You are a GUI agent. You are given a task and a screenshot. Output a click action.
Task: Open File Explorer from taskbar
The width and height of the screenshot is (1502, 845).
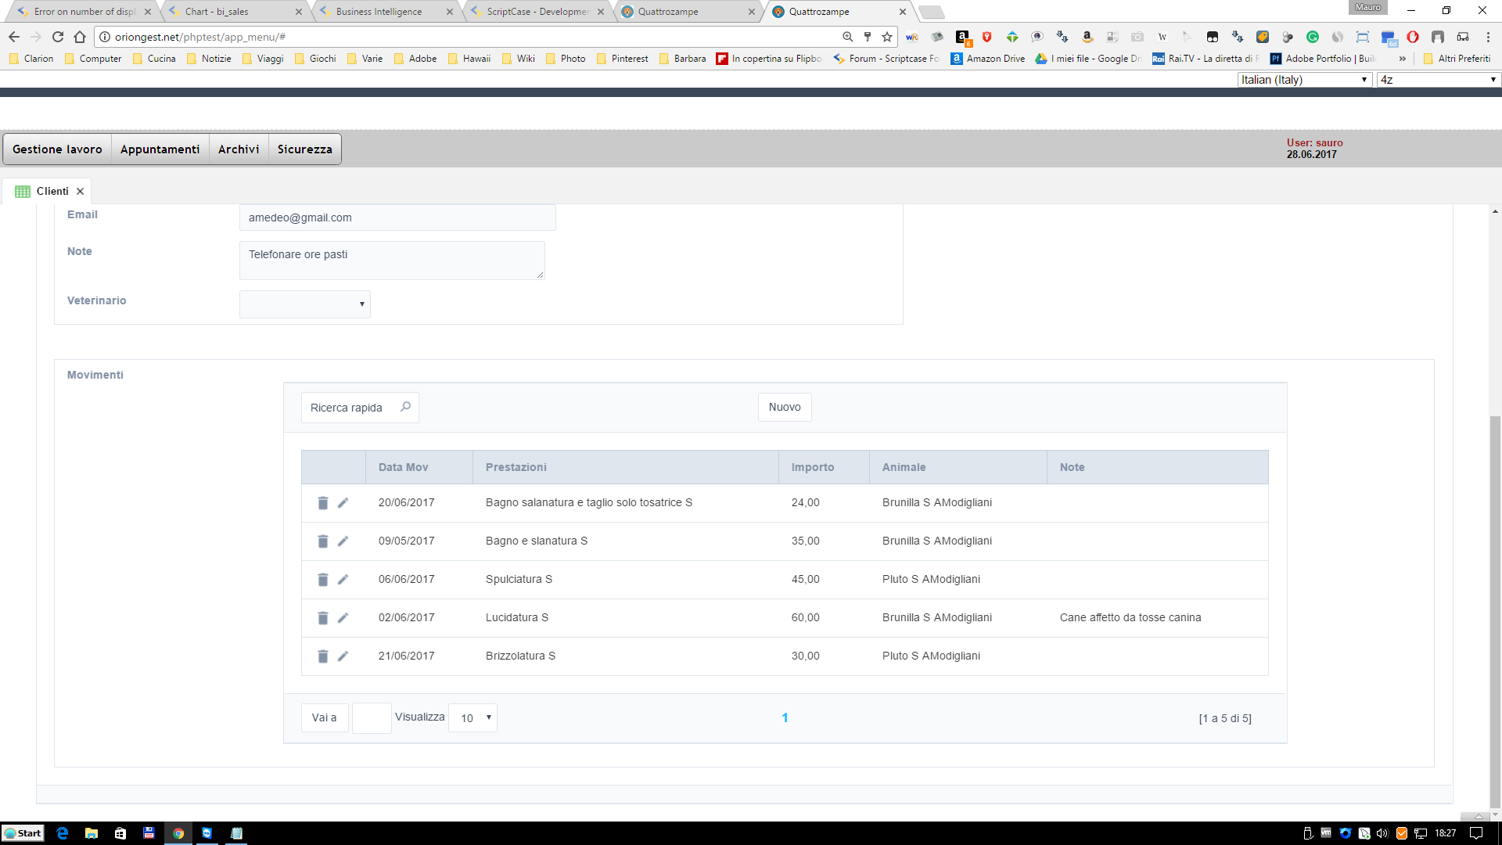pyautogui.click(x=92, y=833)
